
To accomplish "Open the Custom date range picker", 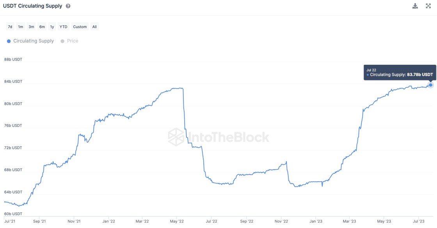I will click(80, 27).
